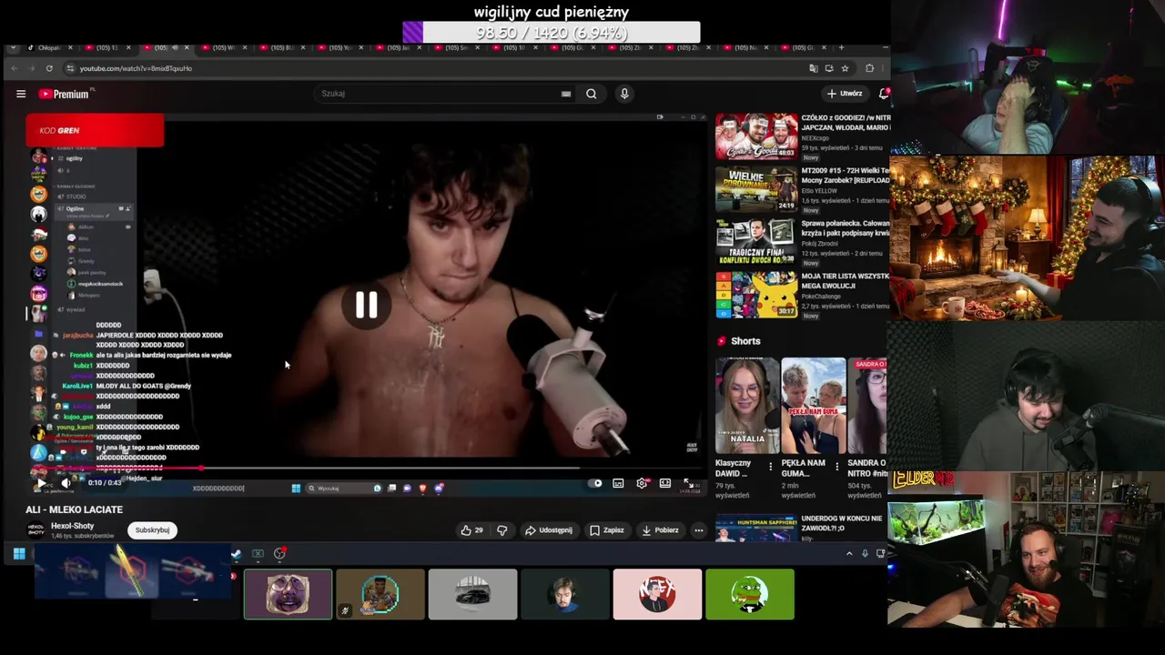The width and height of the screenshot is (1165, 655).
Task: Play the video using bottom-left play button
Action: point(41,483)
